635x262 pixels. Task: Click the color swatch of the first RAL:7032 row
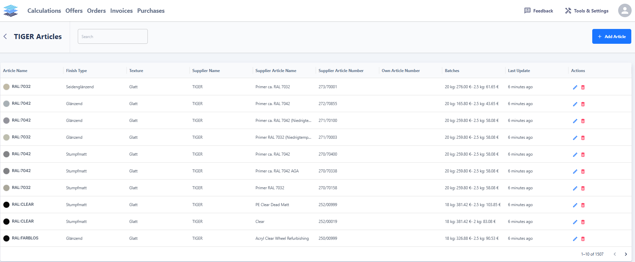[x=6, y=87]
